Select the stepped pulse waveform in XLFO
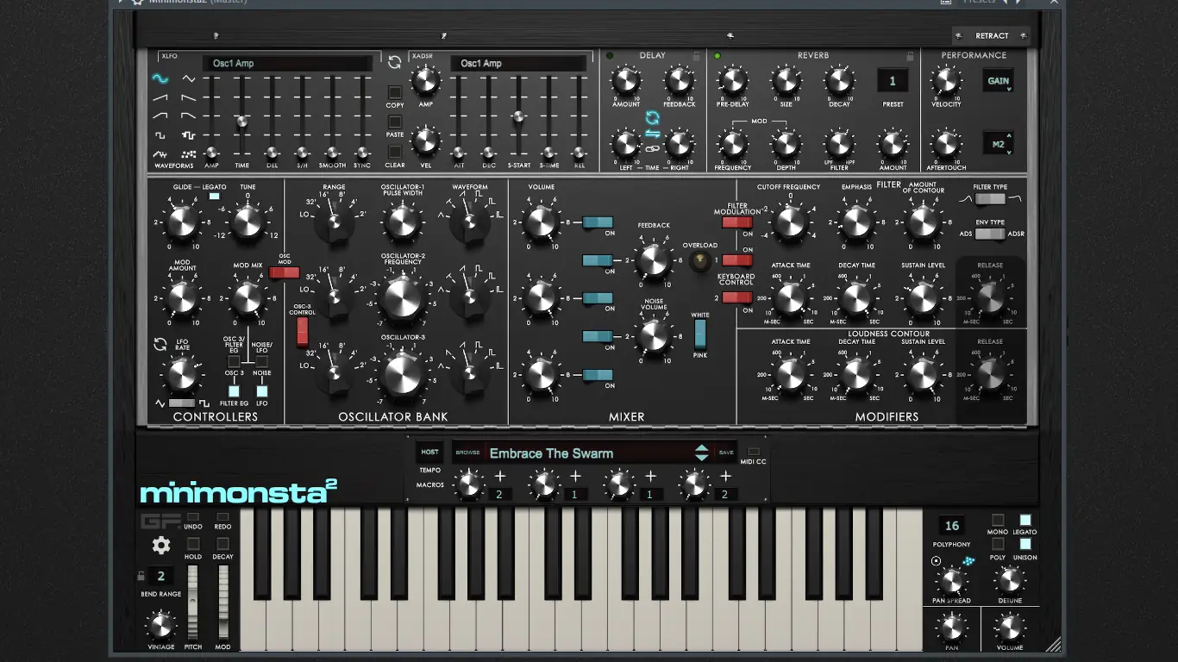Viewport: 1178px width, 662px height. 188,135
